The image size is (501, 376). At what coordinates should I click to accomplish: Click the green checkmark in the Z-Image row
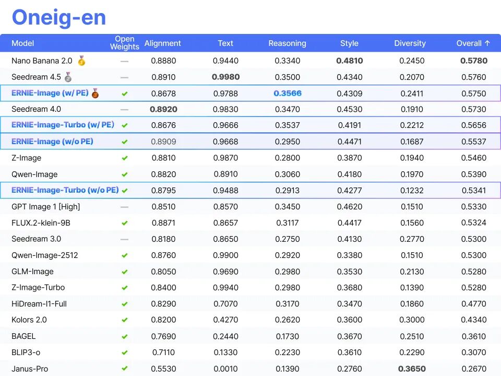124,158
